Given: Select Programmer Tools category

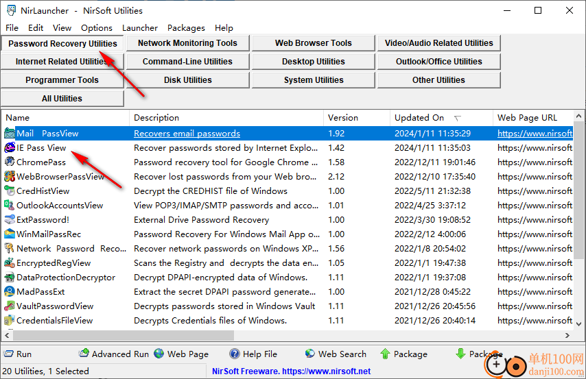Looking at the screenshot, I should pyautogui.click(x=62, y=80).
